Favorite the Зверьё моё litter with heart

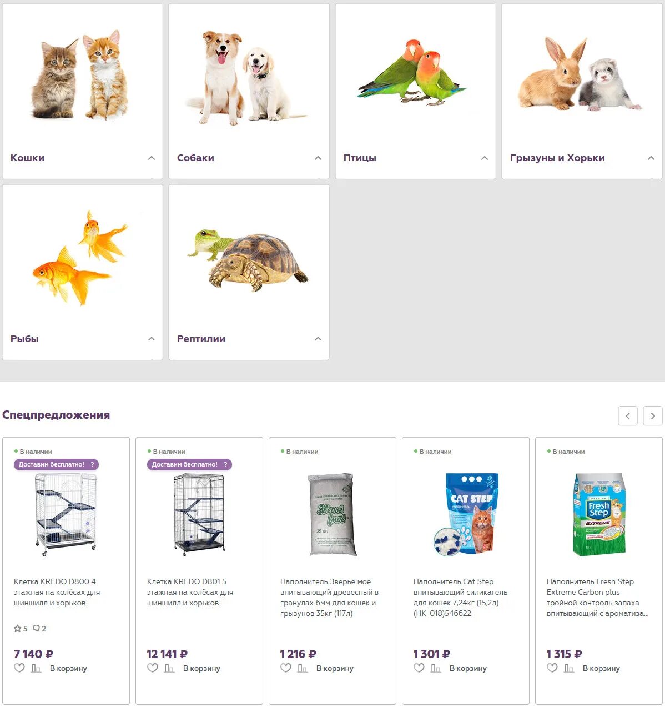tap(286, 668)
